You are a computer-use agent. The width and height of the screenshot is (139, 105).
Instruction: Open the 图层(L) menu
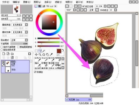tap(37, 2)
